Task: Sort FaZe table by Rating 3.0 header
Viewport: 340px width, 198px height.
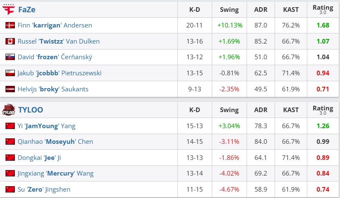Action: tap(323, 9)
